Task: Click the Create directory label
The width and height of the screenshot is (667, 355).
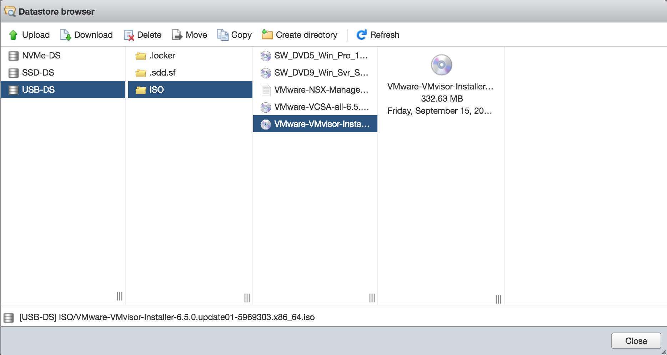Action: click(x=307, y=35)
